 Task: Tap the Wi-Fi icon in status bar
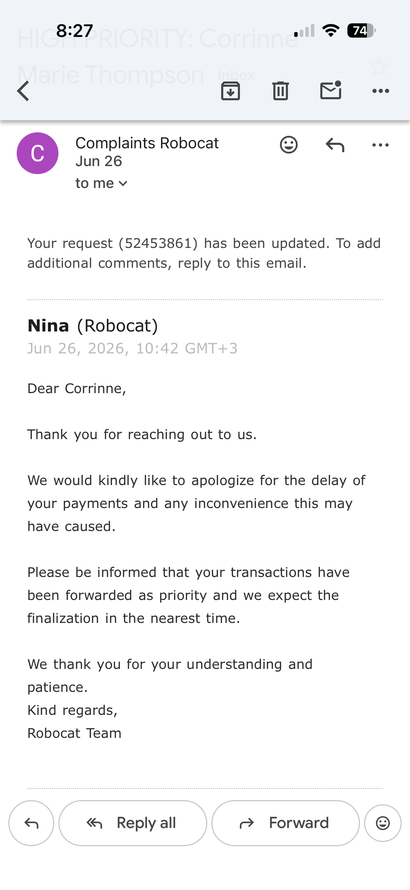[x=331, y=31]
